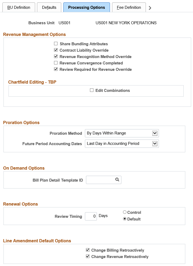Disable Revenue Recognition Method Override

56,56
